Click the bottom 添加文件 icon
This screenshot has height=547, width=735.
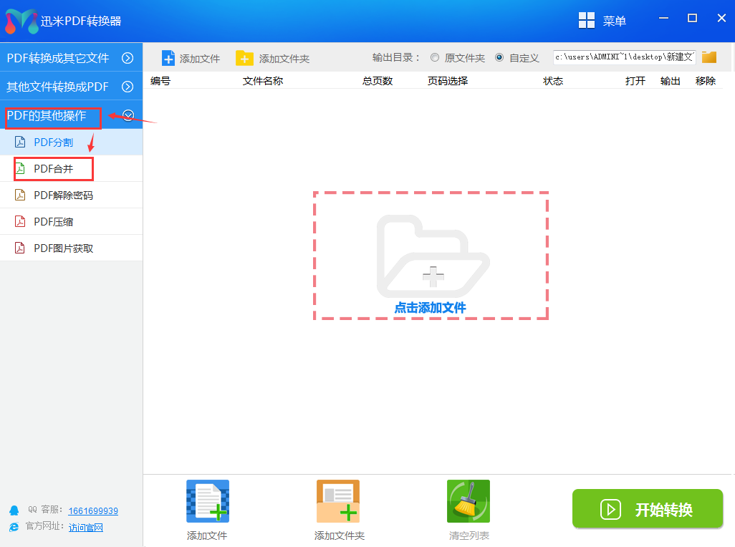coord(207,501)
